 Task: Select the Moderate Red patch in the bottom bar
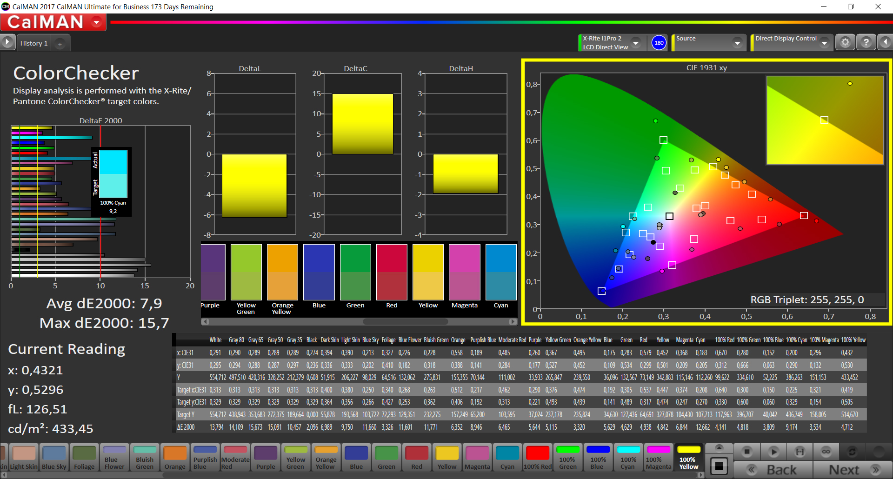tap(235, 458)
